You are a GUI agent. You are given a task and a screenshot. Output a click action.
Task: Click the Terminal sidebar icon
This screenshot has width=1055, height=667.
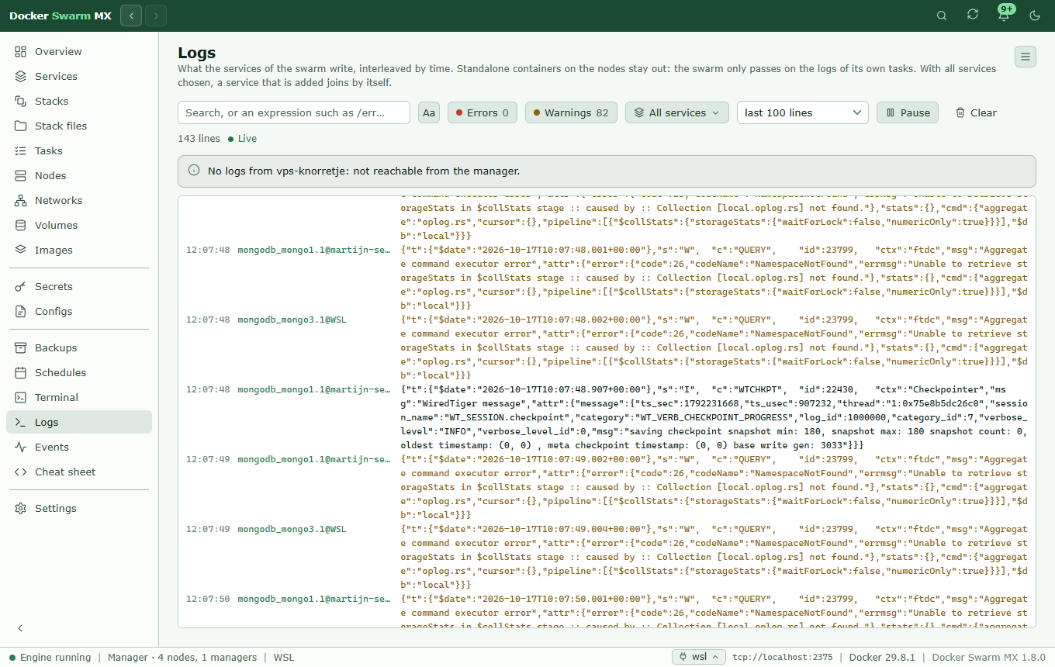[x=21, y=397]
